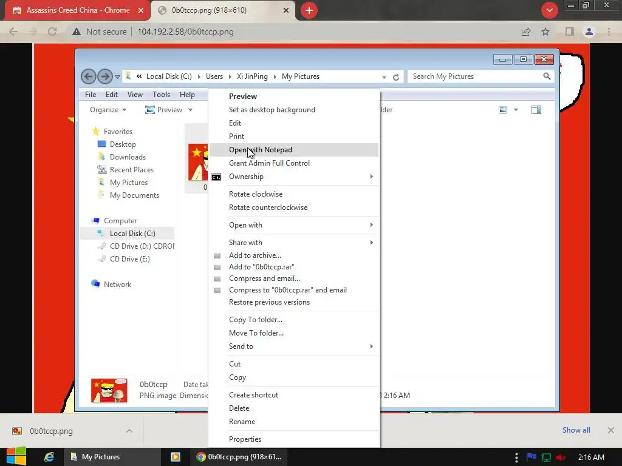This screenshot has width=622, height=466.
Task: Open recent locations dropdown arrow
Action: [x=117, y=77]
